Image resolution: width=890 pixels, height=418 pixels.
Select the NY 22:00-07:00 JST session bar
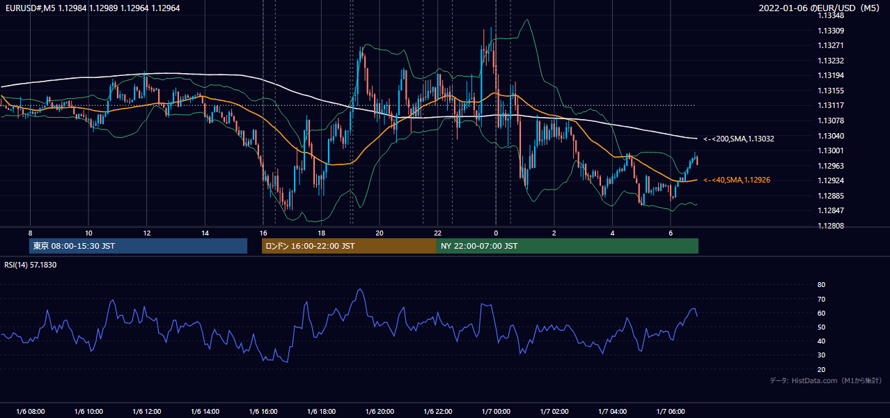[568, 246]
